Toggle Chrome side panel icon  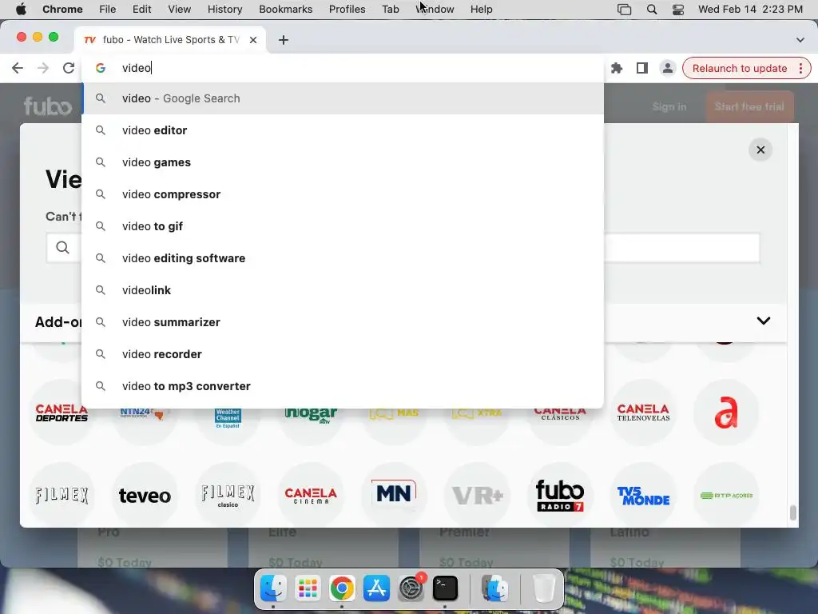coord(642,68)
